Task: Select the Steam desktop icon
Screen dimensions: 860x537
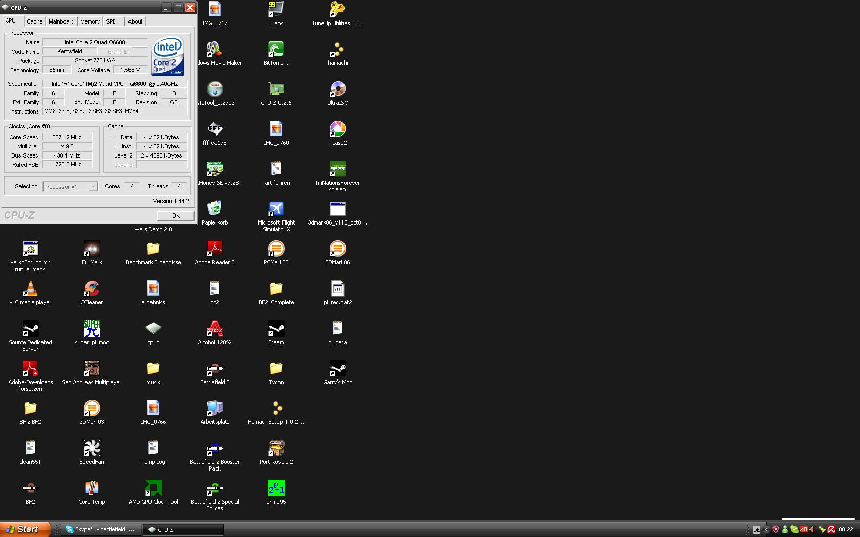Action: (x=276, y=333)
